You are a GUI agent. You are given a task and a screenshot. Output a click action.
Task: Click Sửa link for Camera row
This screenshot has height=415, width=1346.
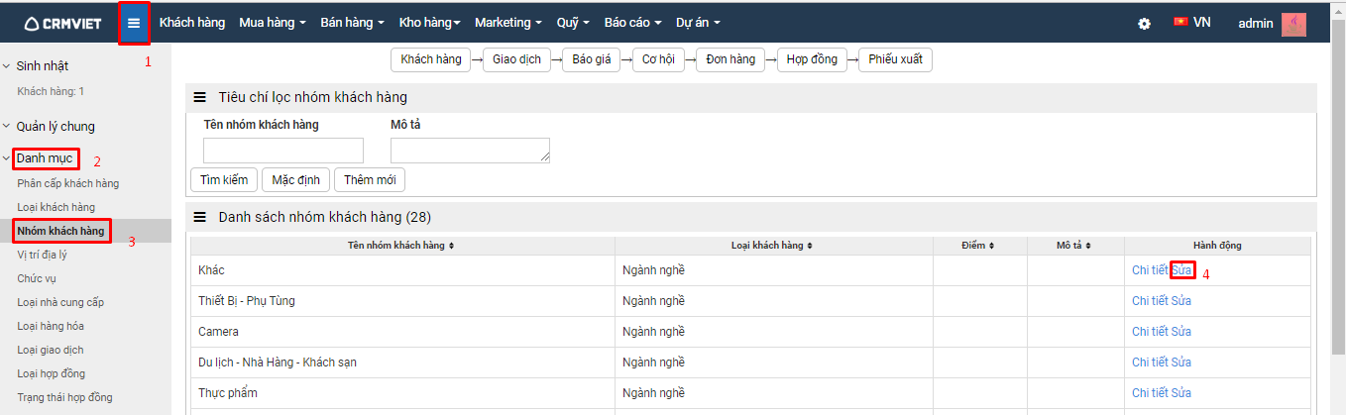[x=1181, y=332]
